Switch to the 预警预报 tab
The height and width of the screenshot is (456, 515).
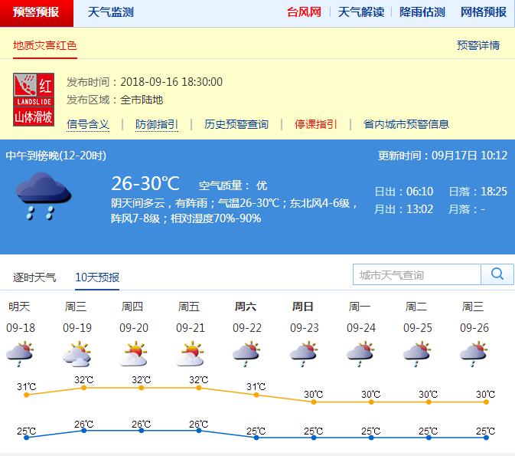coord(37,12)
